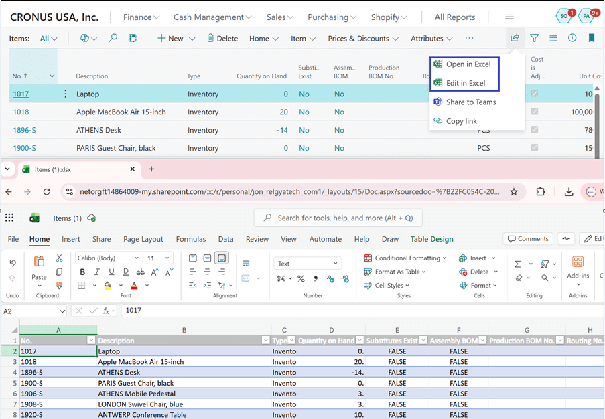This screenshot has width=605, height=419.
Task: Click the Comments button in Excel
Action: (x=528, y=239)
